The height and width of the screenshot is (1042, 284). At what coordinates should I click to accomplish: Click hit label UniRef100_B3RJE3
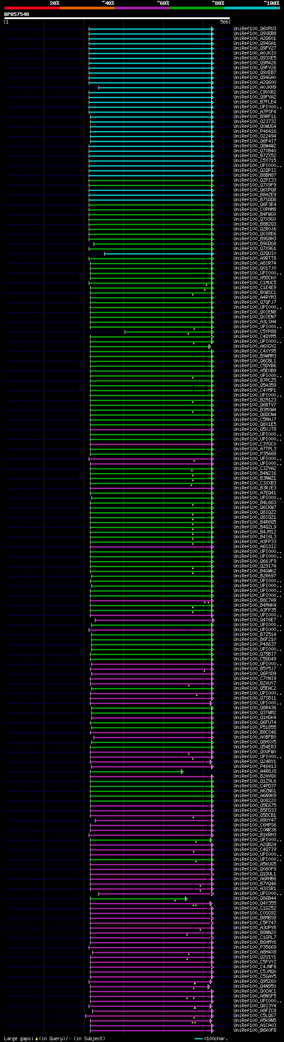[x=255, y=488]
